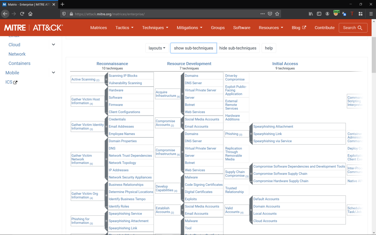Click the hide sub-techniques button
This screenshot has width=376, height=235.
click(238, 48)
